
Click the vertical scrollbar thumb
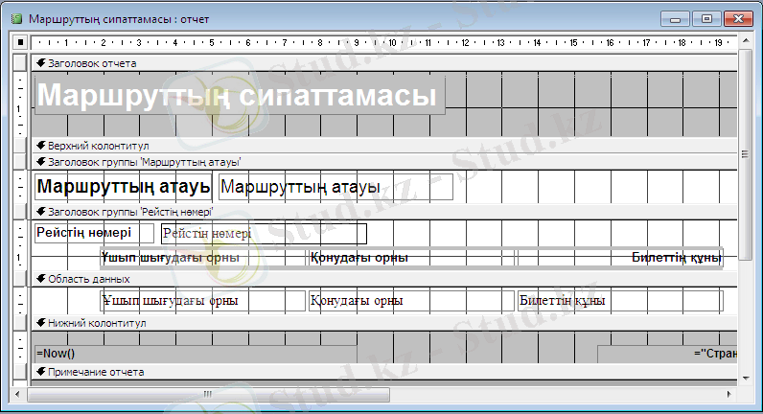click(x=745, y=153)
